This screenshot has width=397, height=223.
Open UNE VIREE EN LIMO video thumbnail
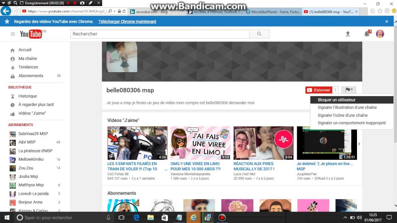pos(200,143)
